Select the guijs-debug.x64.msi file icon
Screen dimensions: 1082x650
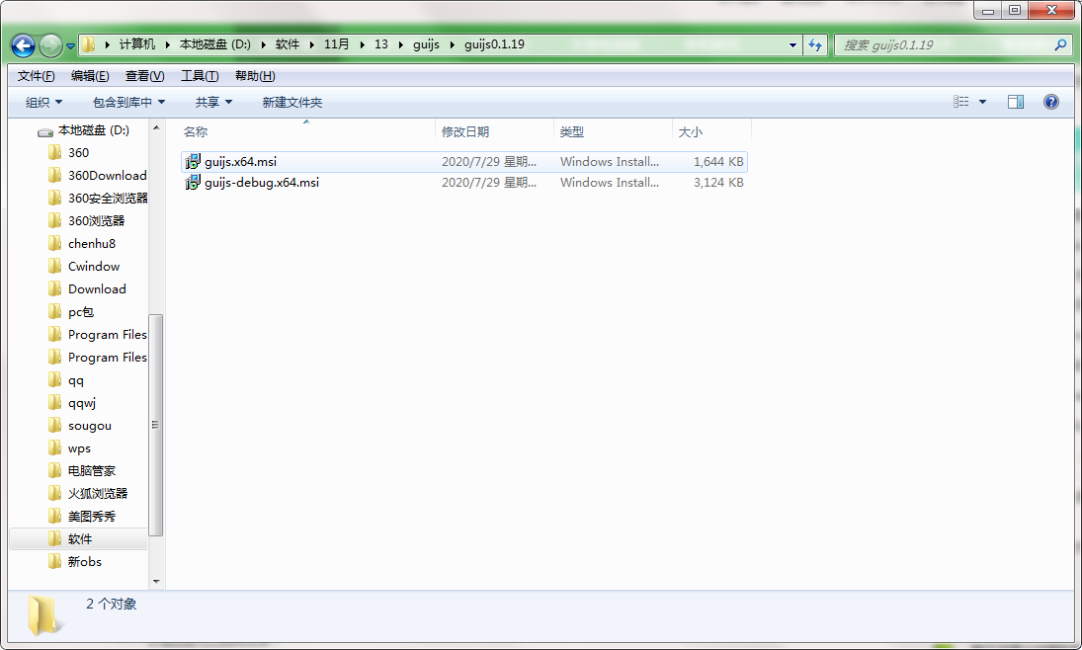click(193, 182)
